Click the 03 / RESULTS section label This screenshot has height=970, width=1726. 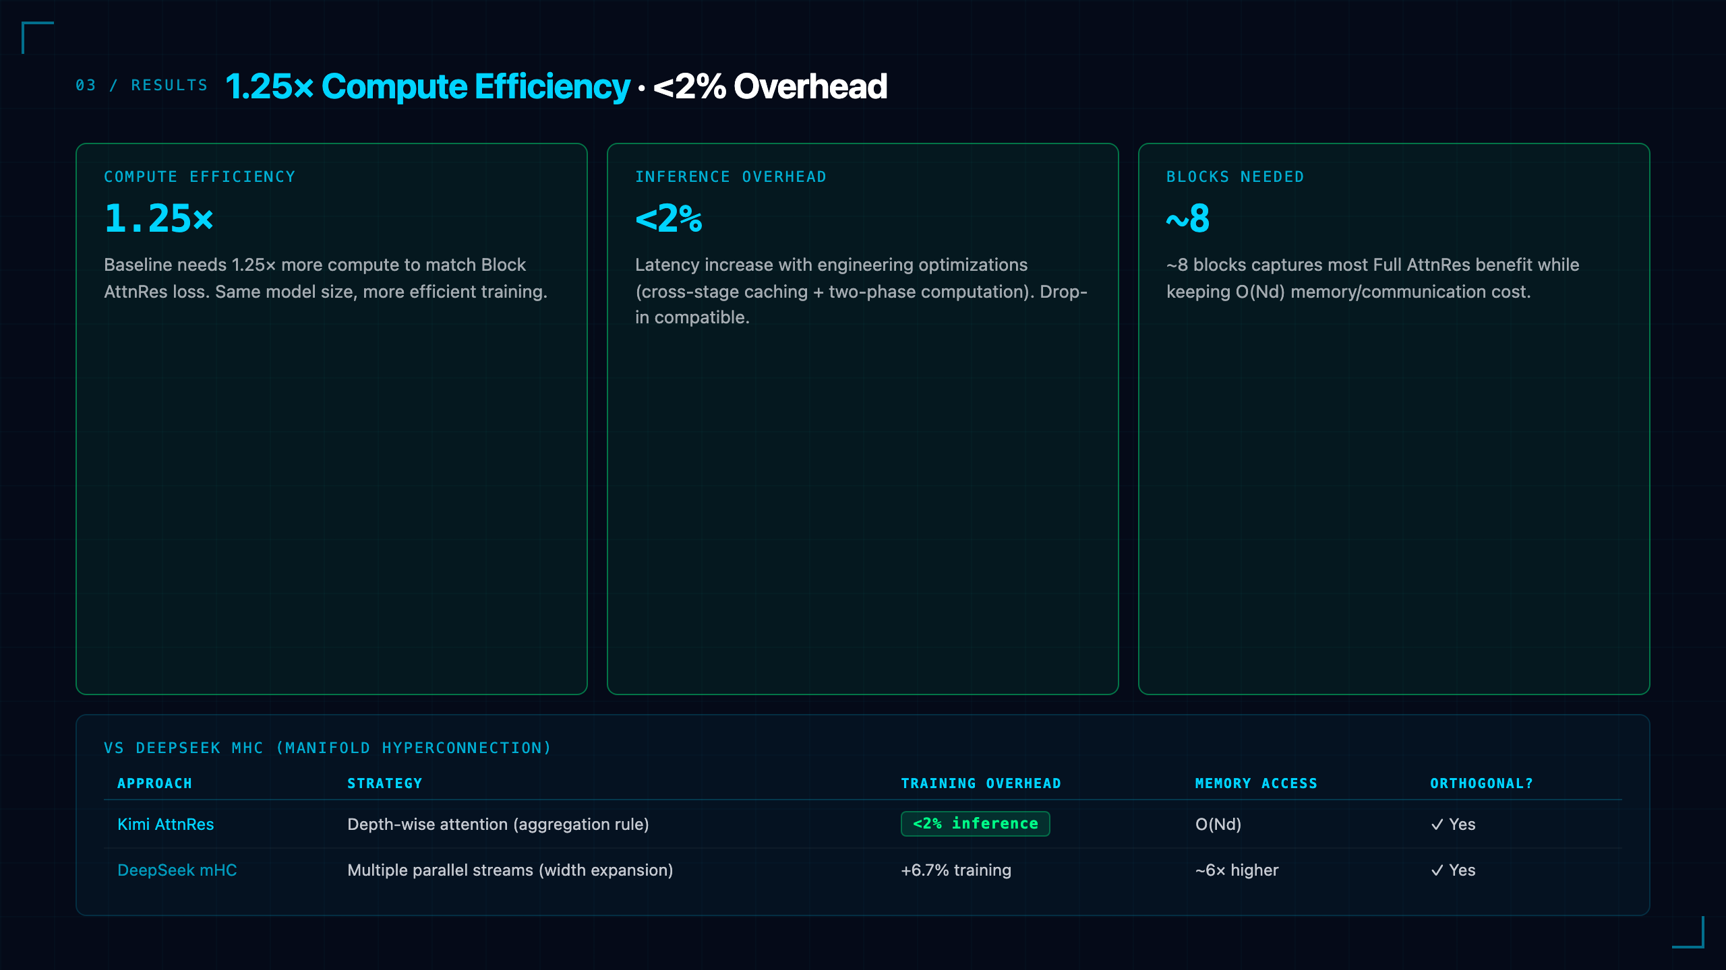click(x=142, y=86)
